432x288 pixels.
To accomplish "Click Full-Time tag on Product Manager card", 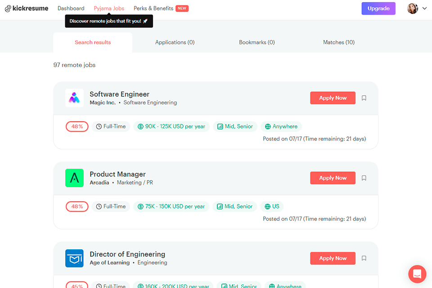I will (111, 207).
